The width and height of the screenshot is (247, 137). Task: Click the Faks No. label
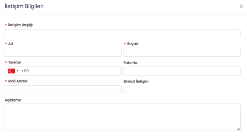coord(131,63)
